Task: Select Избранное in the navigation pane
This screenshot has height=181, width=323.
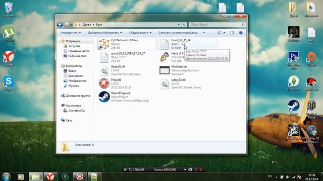Action: pyautogui.click(x=73, y=41)
